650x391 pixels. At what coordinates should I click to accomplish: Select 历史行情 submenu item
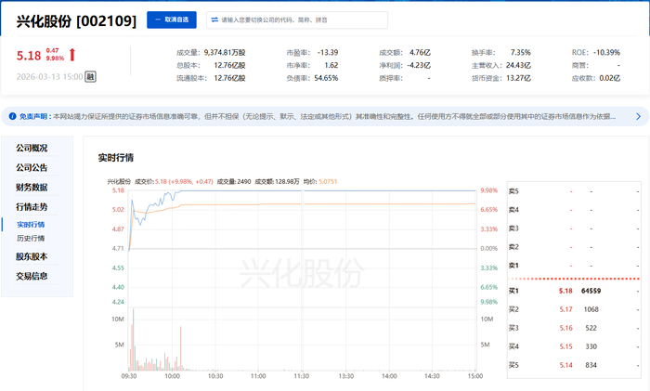click(x=31, y=238)
